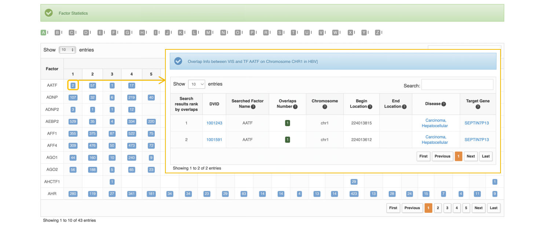Click the AATF chromosome 1 count badge

click(73, 86)
